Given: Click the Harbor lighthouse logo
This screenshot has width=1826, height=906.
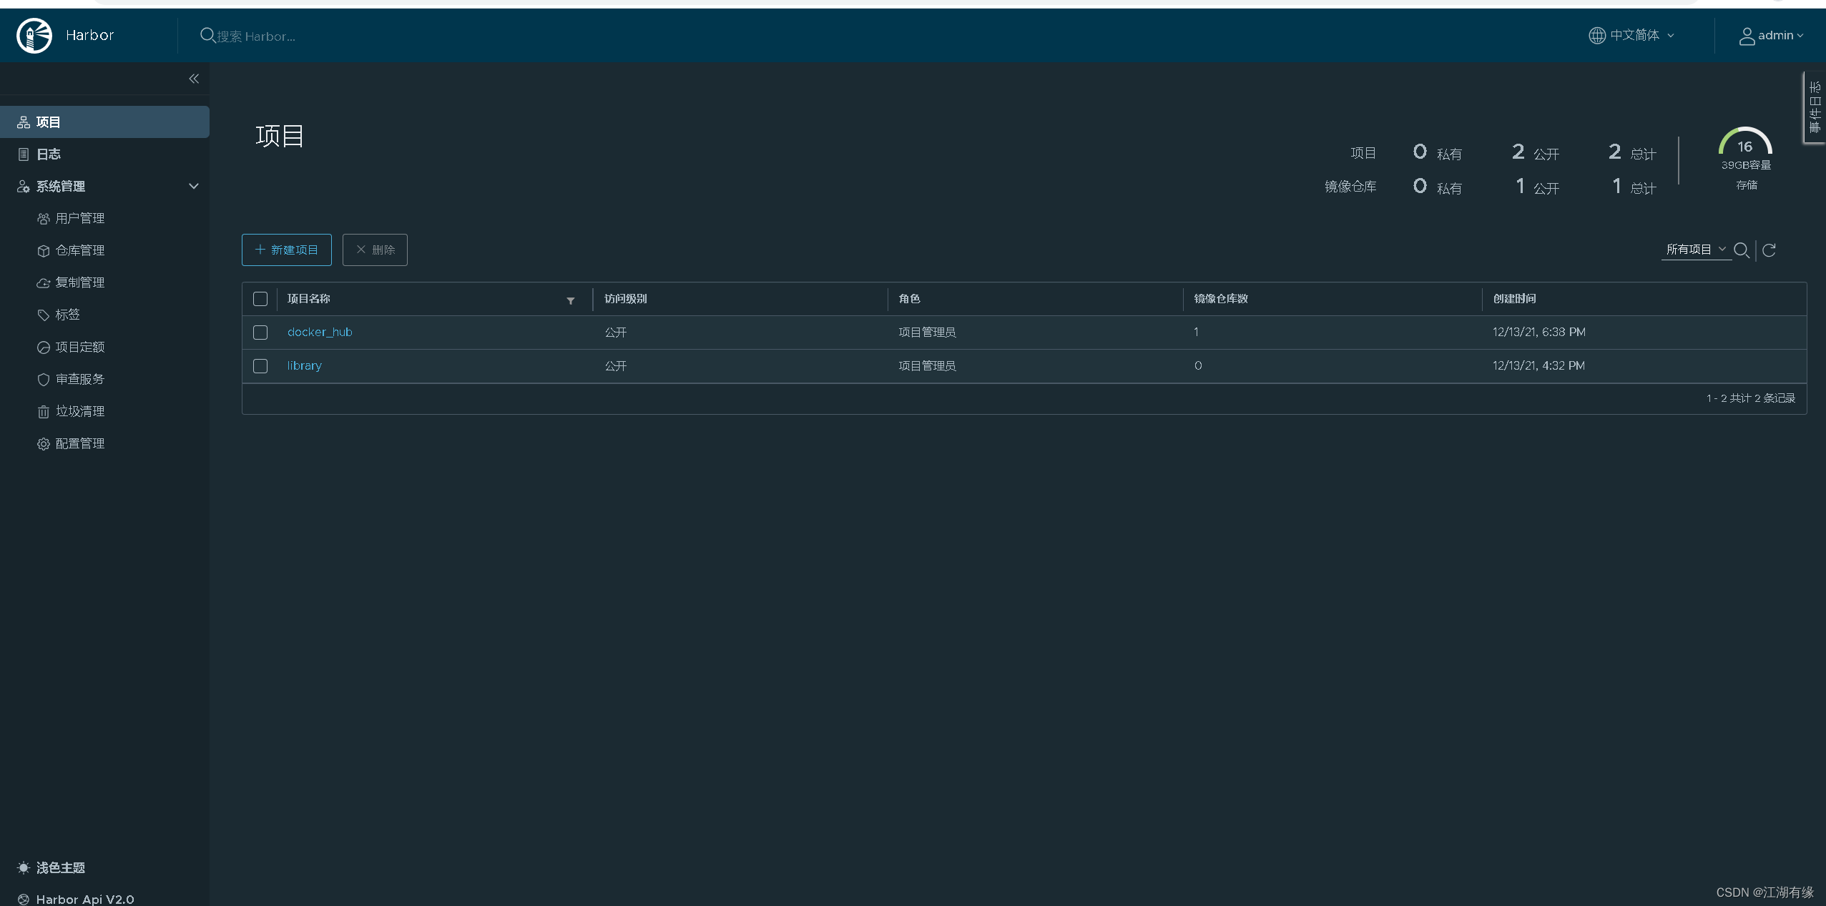Looking at the screenshot, I should tap(34, 36).
